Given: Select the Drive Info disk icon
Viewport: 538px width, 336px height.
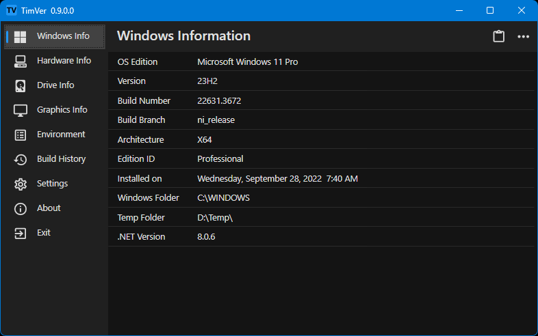Looking at the screenshot, I should point(21,85).
